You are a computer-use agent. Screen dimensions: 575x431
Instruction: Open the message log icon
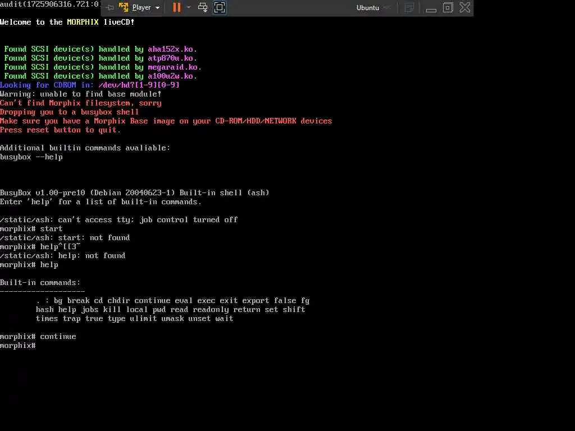409,8
